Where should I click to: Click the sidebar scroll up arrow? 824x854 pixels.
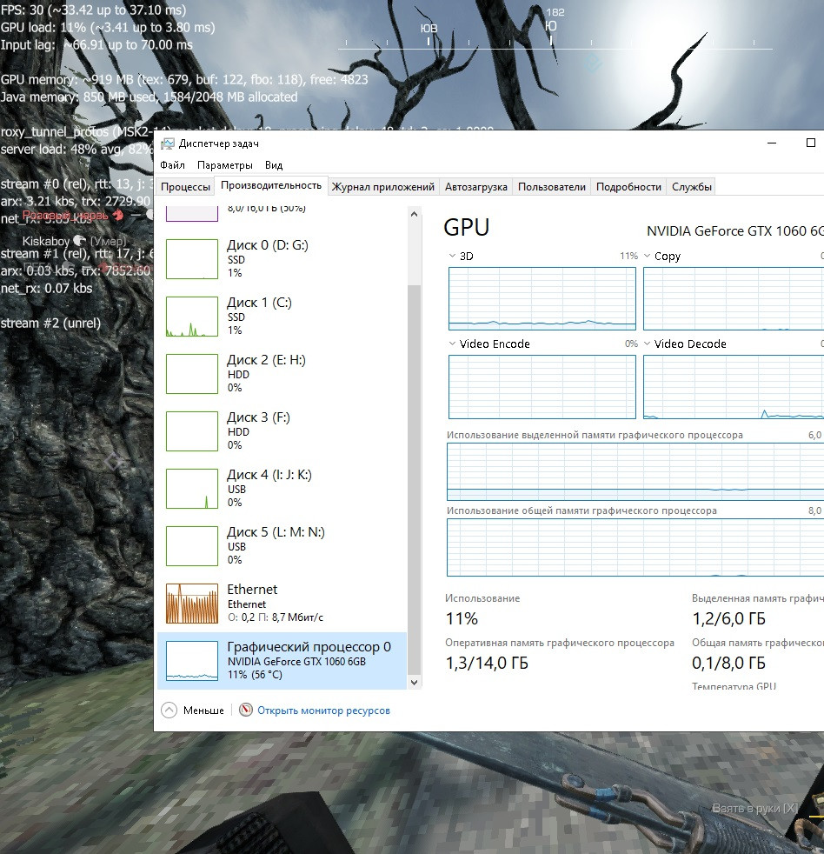415,214
